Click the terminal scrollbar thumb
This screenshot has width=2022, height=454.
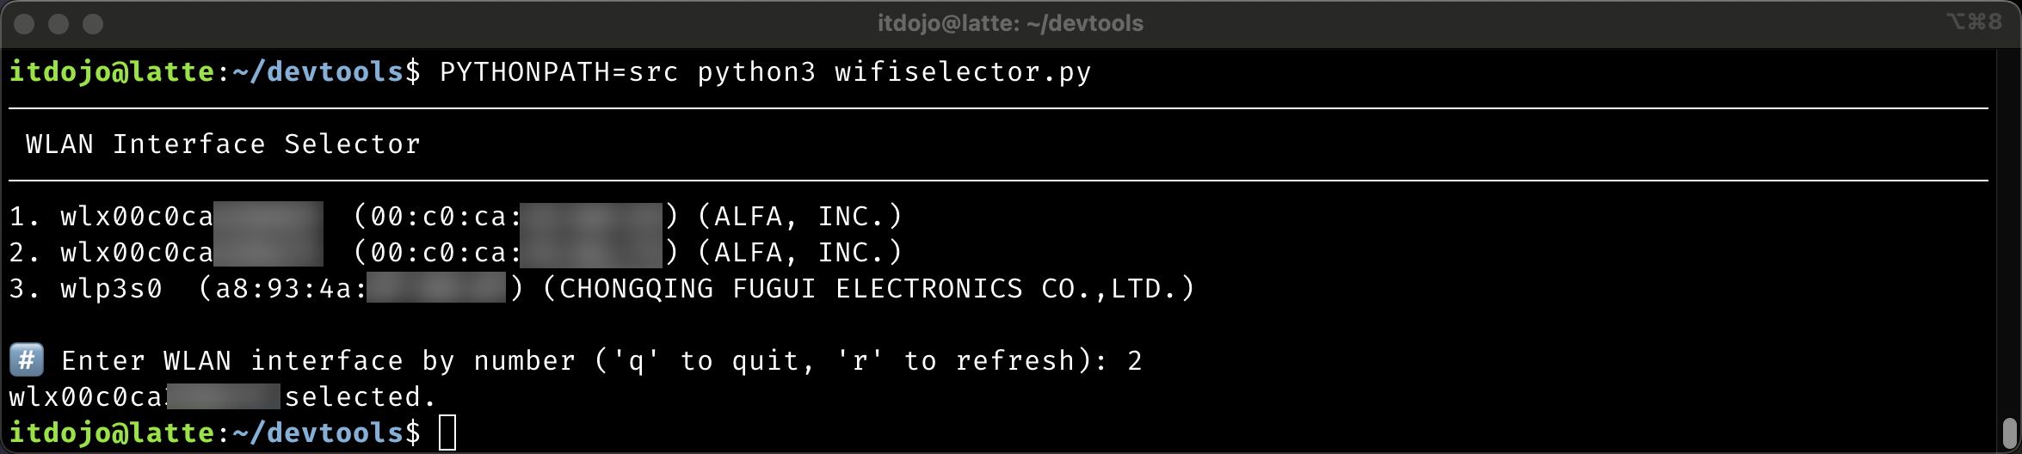pos(2009,433)
